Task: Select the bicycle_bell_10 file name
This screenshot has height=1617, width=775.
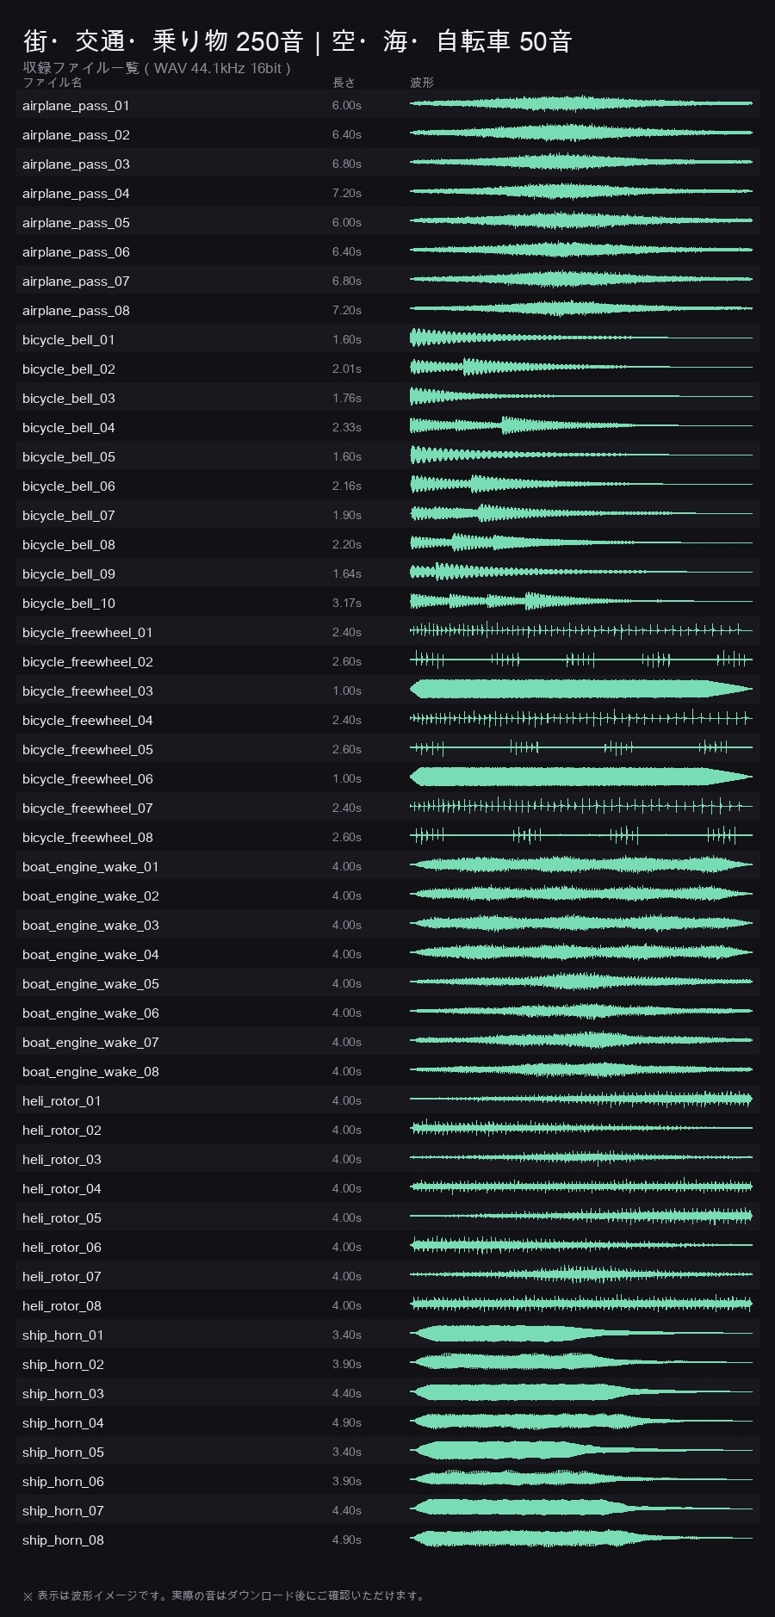Action: click(69, 604)
